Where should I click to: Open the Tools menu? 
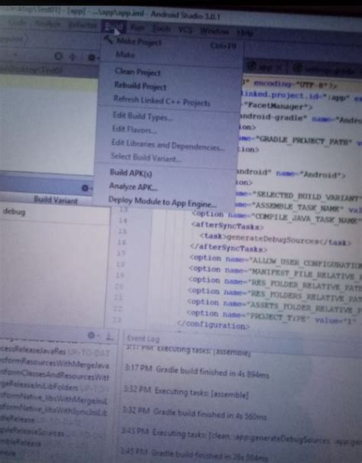click(161, 28)
